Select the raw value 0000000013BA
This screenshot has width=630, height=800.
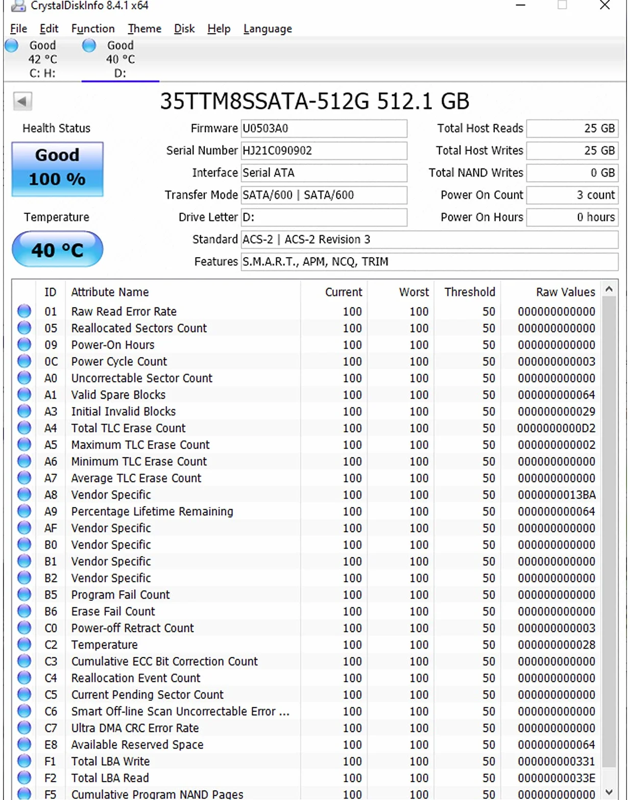pyautogui.click(x=556, y=494)
